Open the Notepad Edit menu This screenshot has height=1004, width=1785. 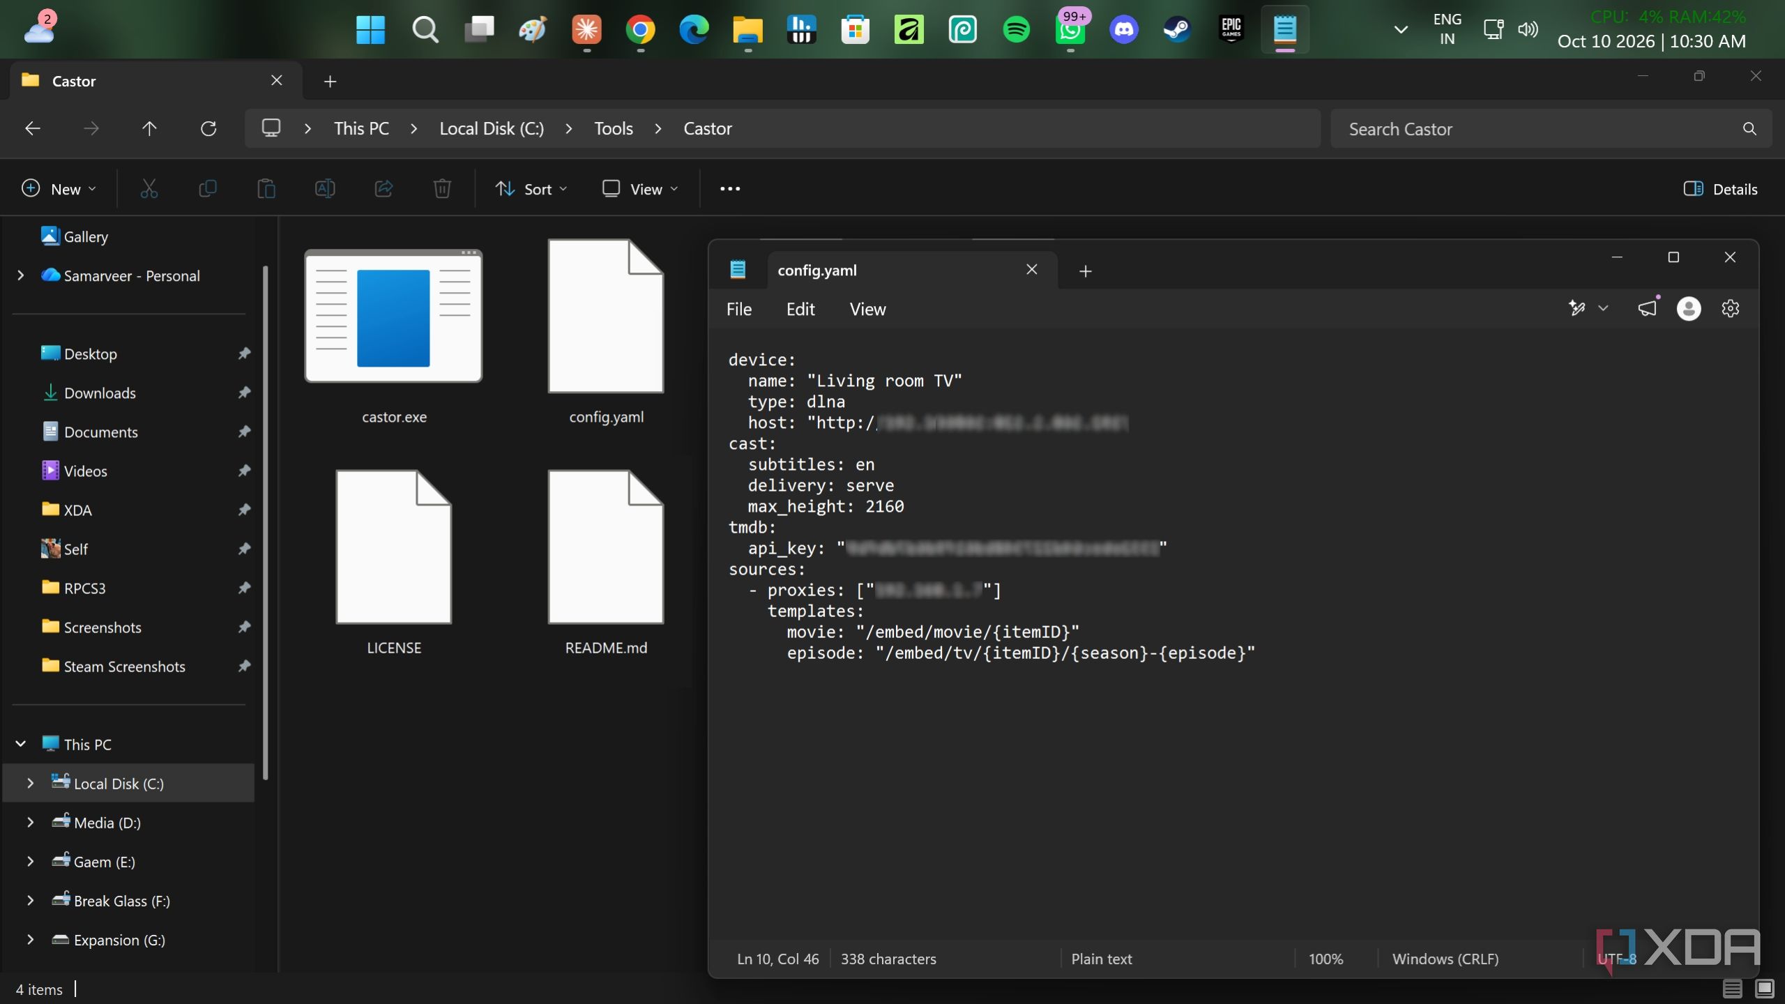click(800, 309)
